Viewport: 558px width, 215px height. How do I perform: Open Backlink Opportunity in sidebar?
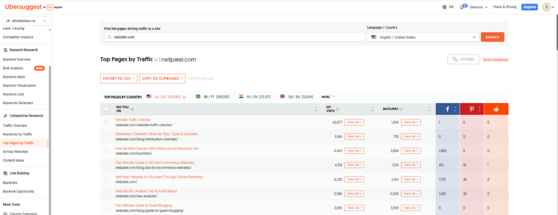19,191
